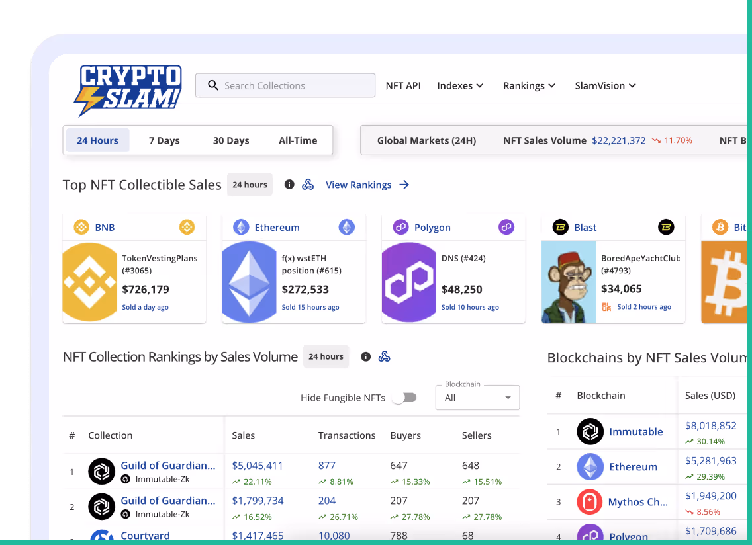Click $1,799,734 sales value

coord(258,501)
